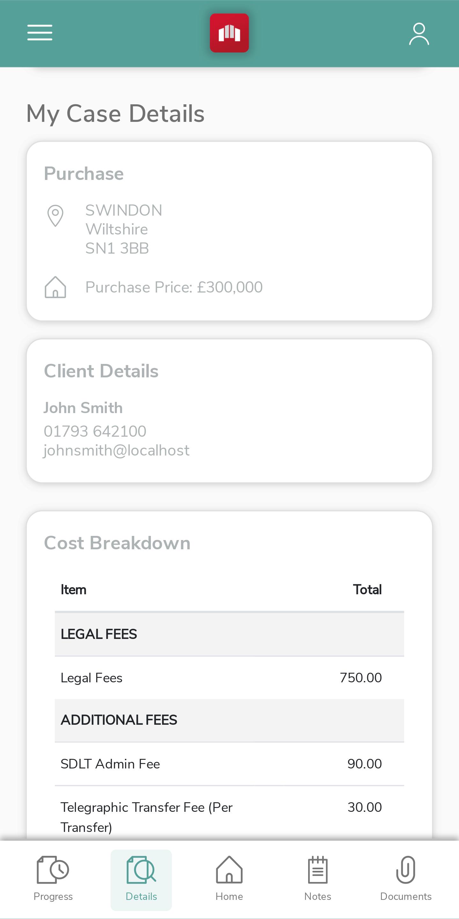Viewport: 459px width, 919px height.
Task: Tap the house icon beside purchase price
Action: (55, 287)
